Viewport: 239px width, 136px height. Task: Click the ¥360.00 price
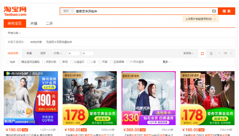[x=131, y=130]
